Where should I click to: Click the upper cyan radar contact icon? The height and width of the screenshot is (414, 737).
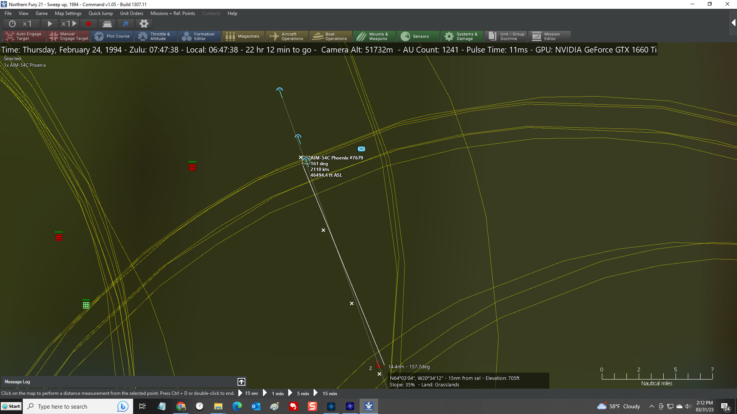click(x=279, y=90)
